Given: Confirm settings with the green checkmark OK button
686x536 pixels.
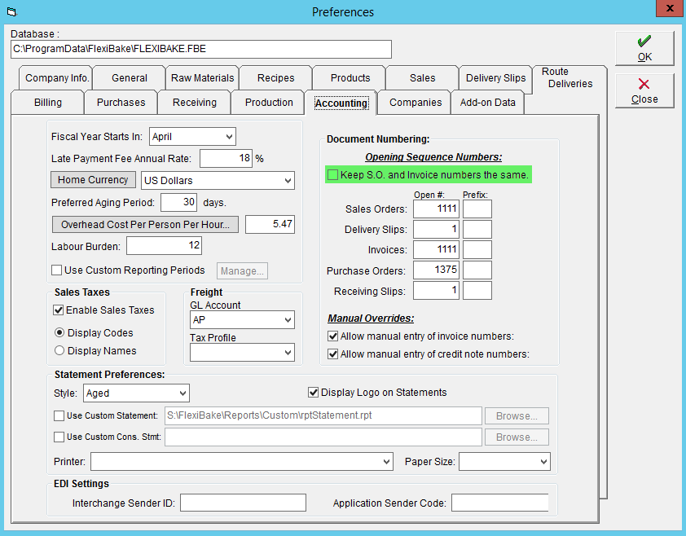Looking at the screenshot, I should click(x=644, y=48).
